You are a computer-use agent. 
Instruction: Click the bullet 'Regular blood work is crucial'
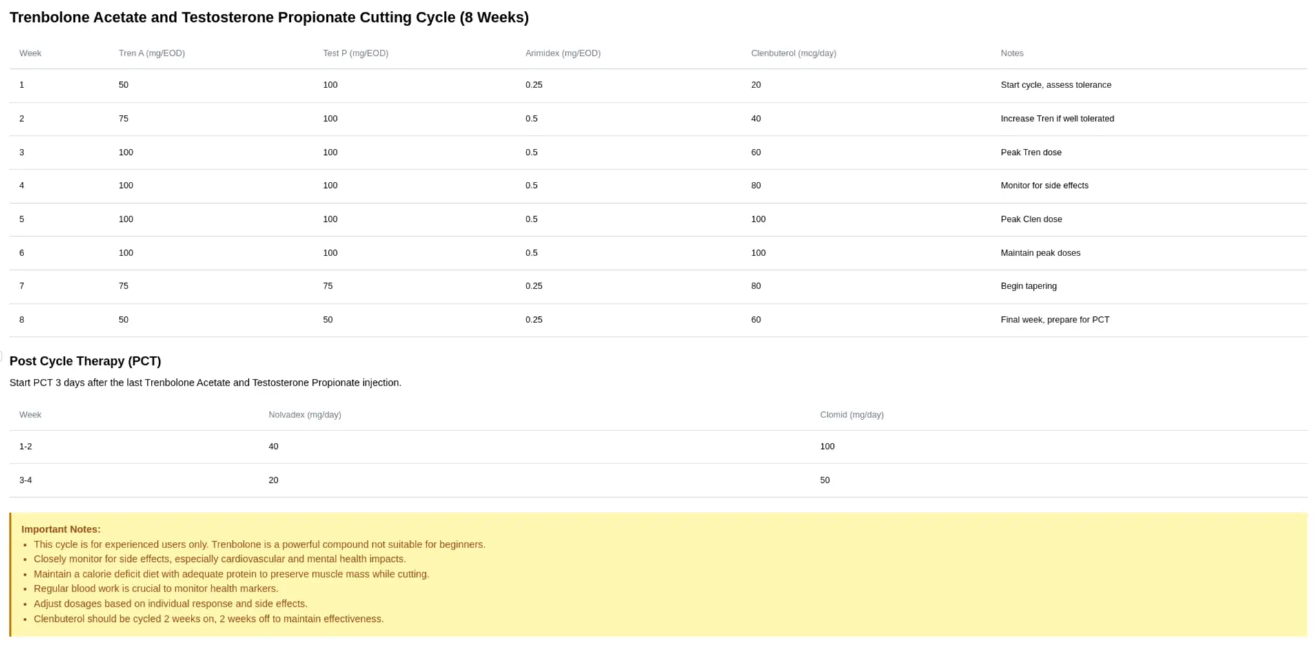coord(156,589)
